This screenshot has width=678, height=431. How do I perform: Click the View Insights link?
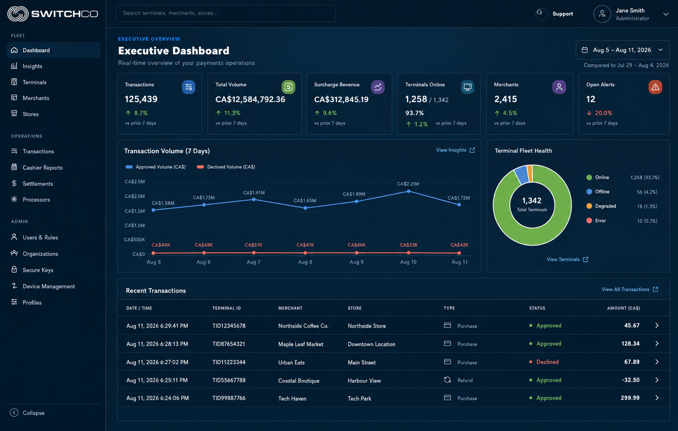455,150
